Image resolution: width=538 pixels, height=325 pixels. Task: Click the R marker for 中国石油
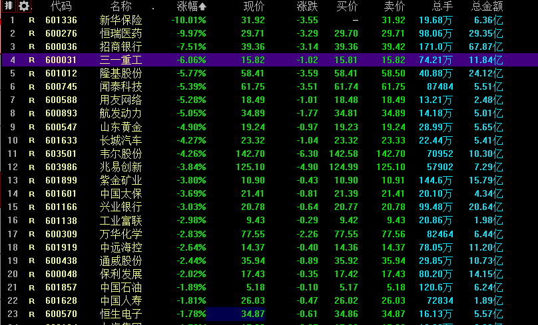tap(32, 288)
